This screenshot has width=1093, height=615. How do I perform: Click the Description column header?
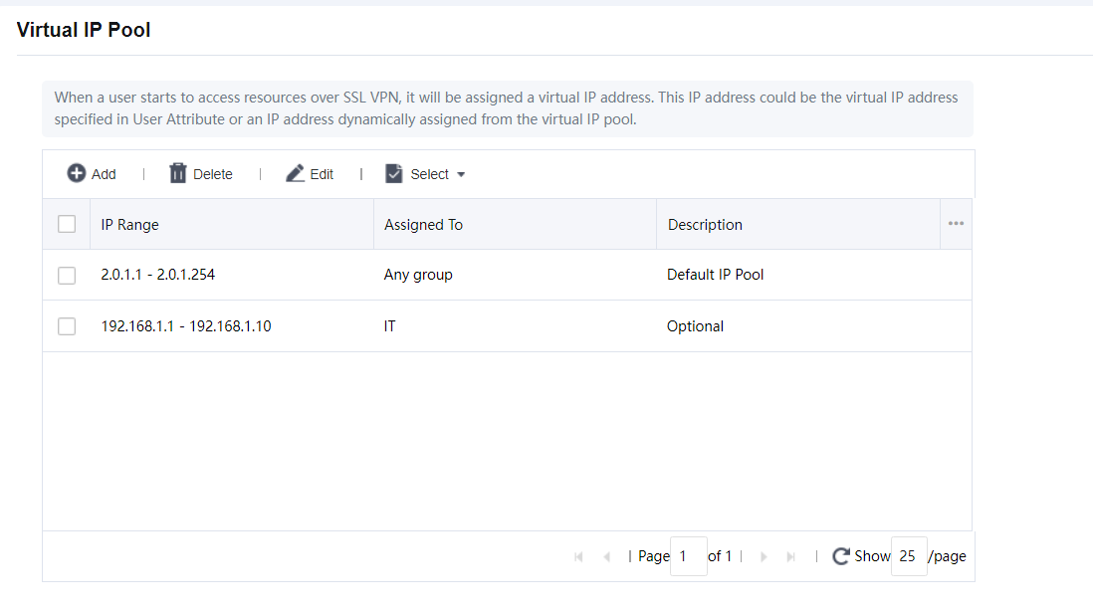(x=705, y=225)
